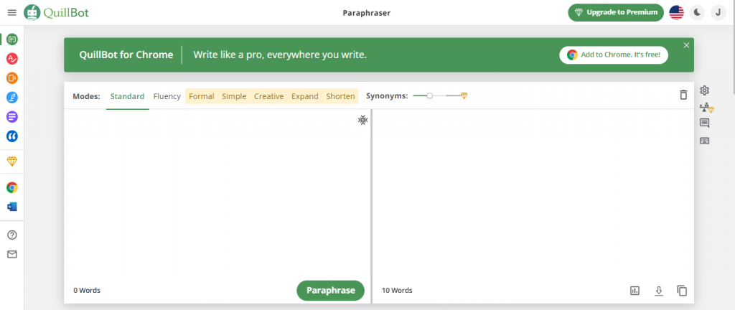Viewport: 735px width, 310px height.
Task: Open the Chrome extension sidebar icon
Action: click(12, 188)
